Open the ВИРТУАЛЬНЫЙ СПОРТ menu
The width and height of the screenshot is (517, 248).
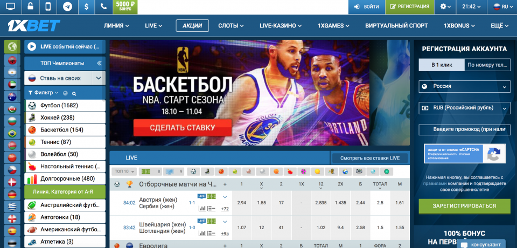396,25
